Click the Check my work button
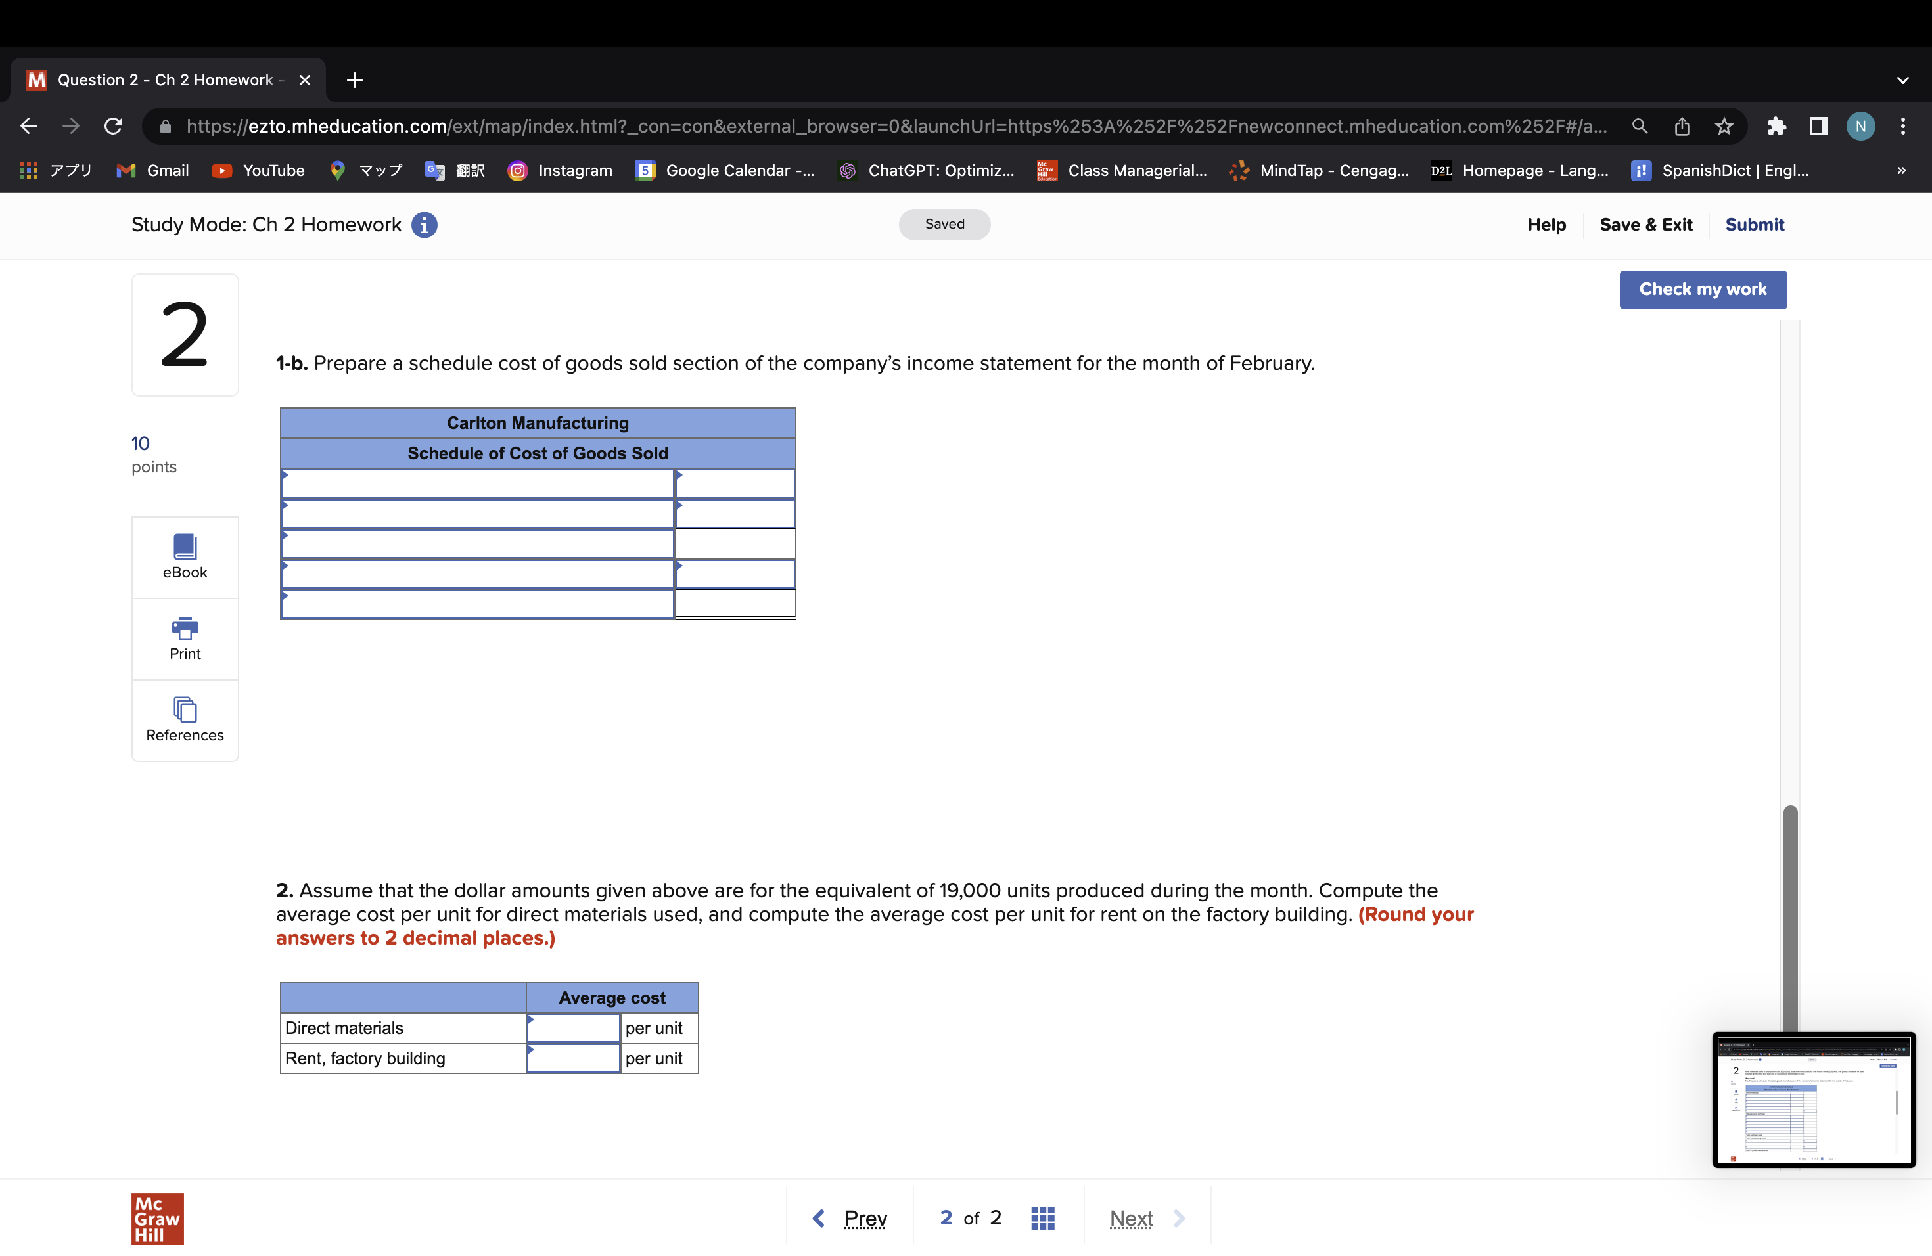 1702,290
